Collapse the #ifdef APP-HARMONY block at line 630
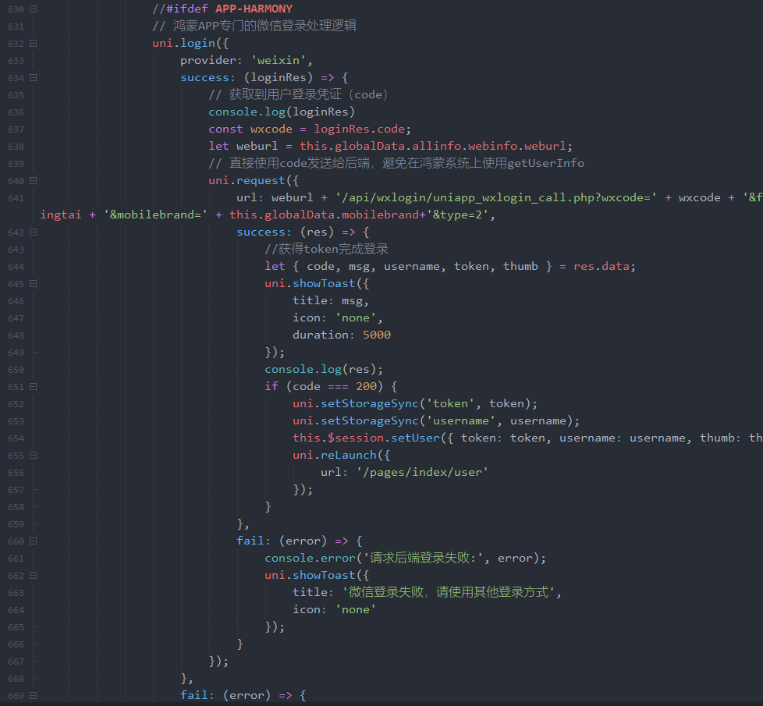The width and height of the screenshot is (763, 706). pyautogui.click(x=33, y=9)
